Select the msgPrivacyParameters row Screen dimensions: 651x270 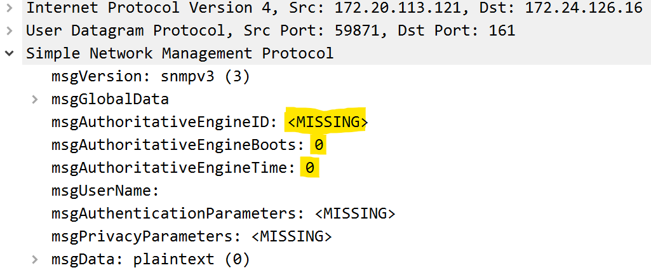[x=191, y=236]
